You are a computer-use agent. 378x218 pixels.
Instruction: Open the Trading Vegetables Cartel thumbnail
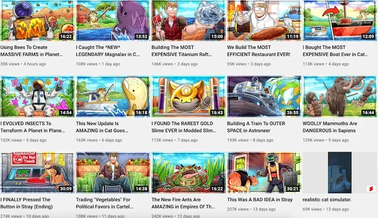point(113,173)
